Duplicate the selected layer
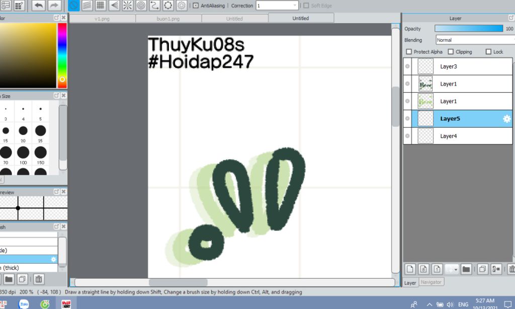Viewport: 515px width, 309px height. tap(482, 269)
